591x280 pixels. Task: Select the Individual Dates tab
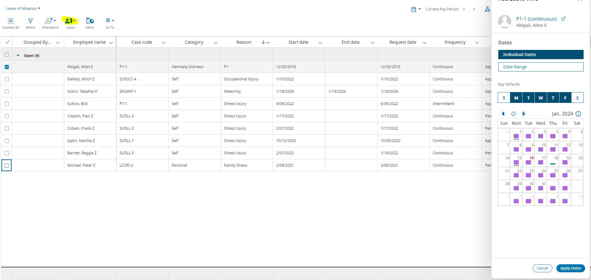tap(541, 55)
